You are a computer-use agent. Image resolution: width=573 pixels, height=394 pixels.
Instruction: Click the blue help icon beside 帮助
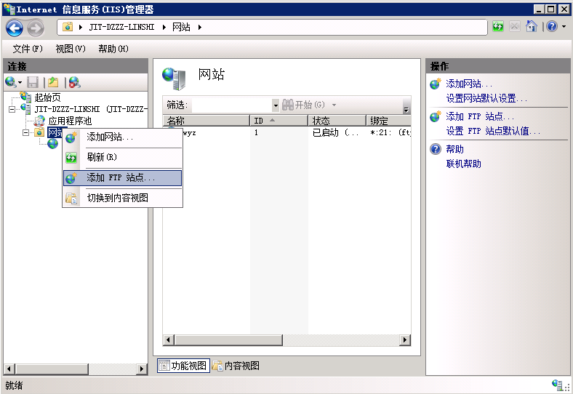[x=436, y=149]
